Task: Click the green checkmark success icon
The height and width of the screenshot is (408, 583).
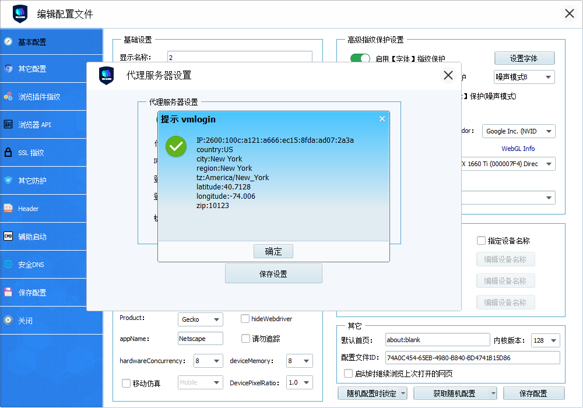Action: click(176, 146)
